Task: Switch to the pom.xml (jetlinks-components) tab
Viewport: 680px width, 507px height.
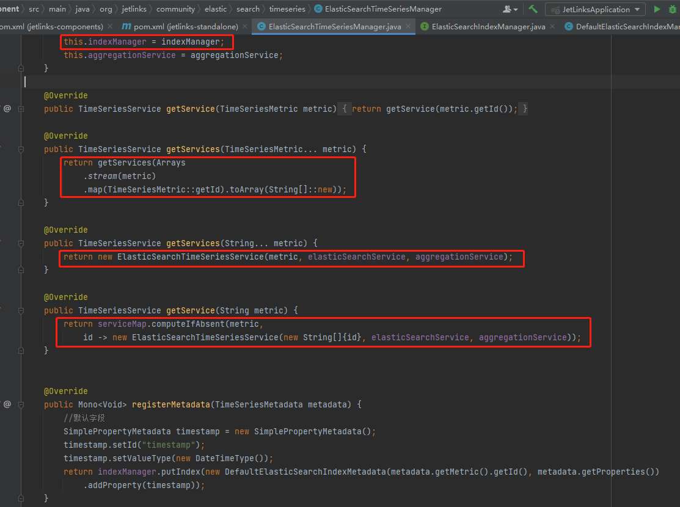Action: click(x=52, y=27)
